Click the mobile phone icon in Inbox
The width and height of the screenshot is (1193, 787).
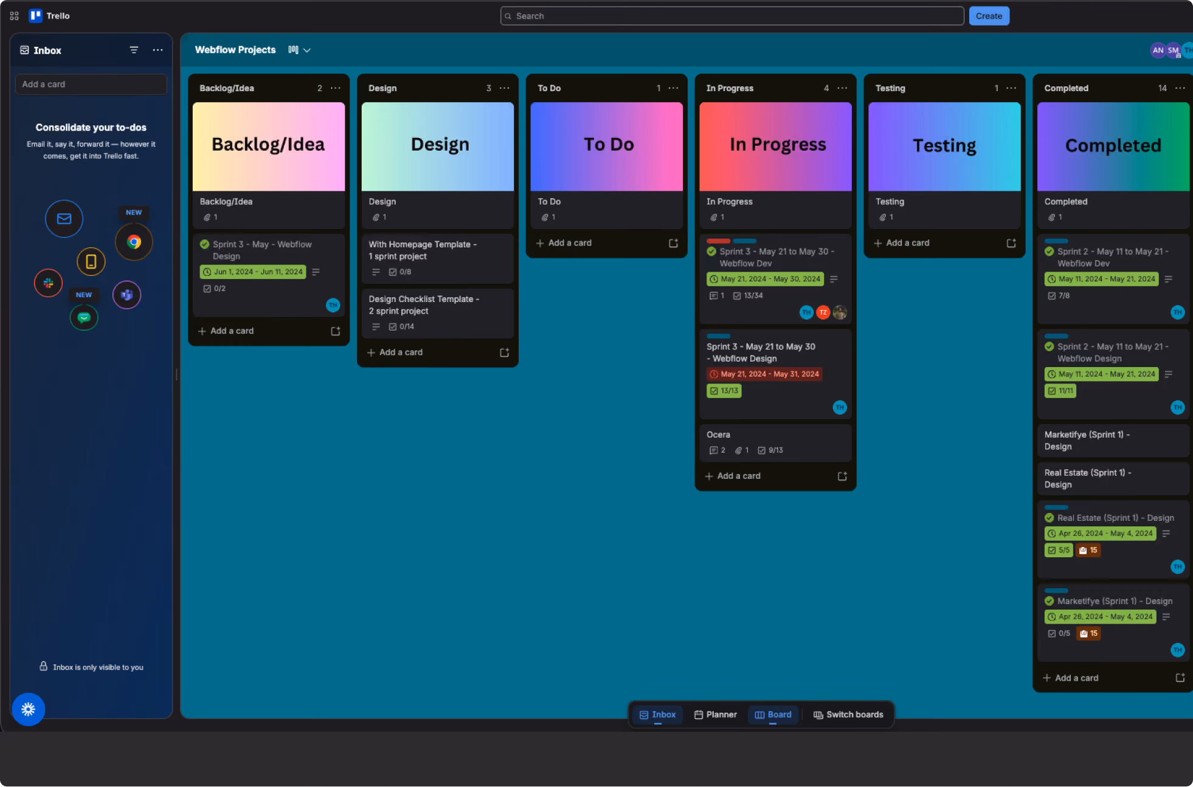[x=91, y=261]
